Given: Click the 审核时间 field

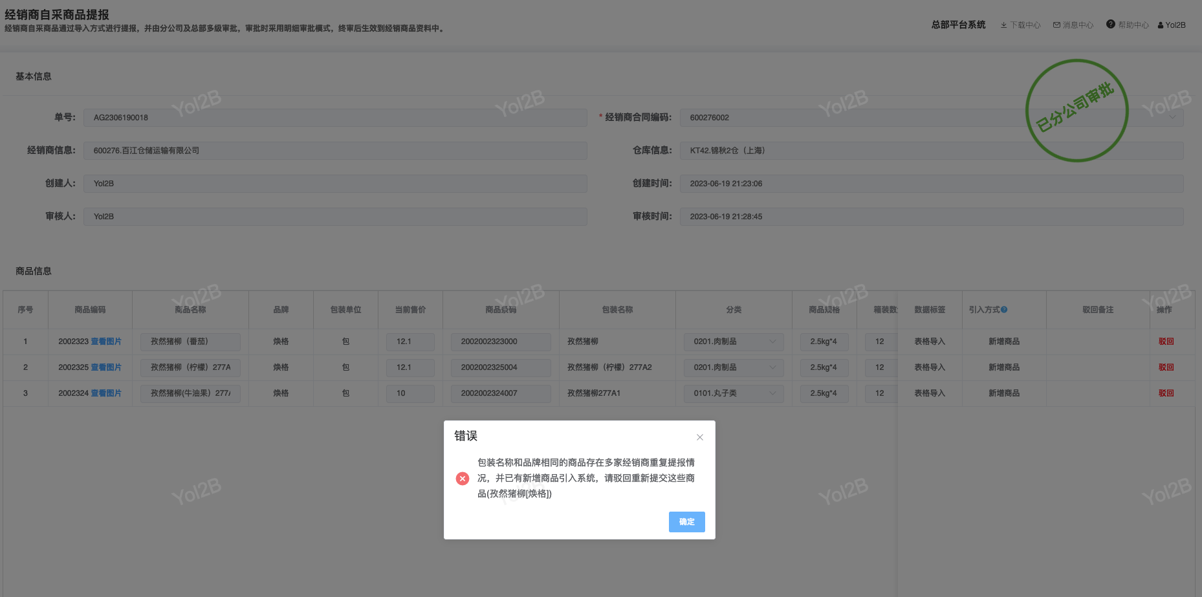Looking at the screenshot, I should pos(932,217).
